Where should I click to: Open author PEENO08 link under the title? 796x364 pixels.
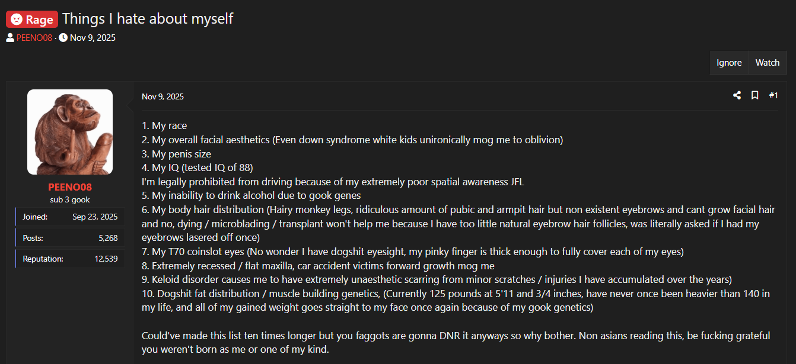click(x=34, y=38)
